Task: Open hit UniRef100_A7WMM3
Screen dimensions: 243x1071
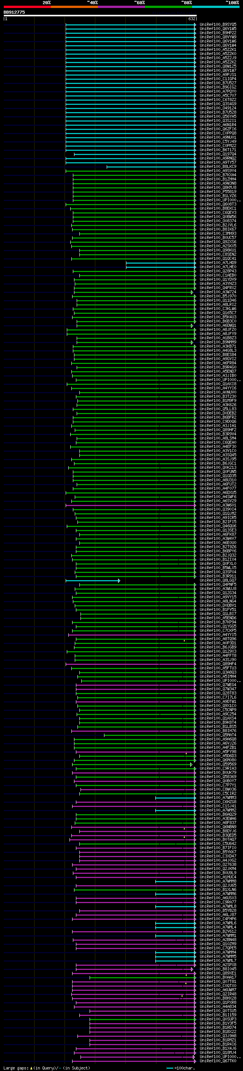Action: pyautogui.click(x=218, y=798)
